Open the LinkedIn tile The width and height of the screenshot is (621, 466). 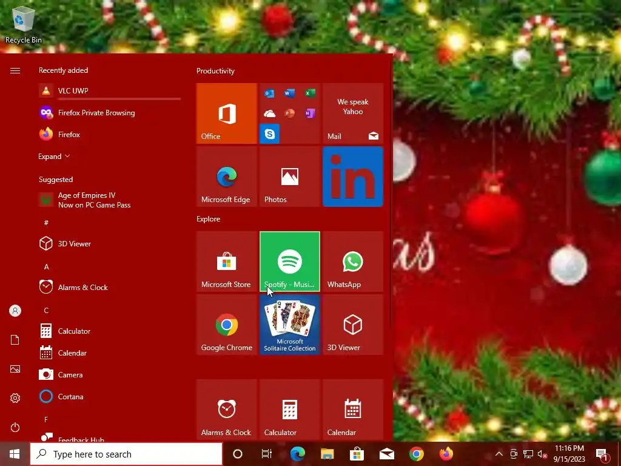coord(353,177)
